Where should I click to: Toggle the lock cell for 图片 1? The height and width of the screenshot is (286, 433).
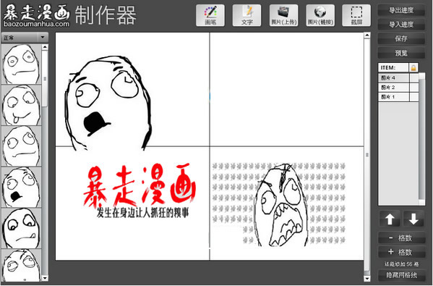[414, 97]
